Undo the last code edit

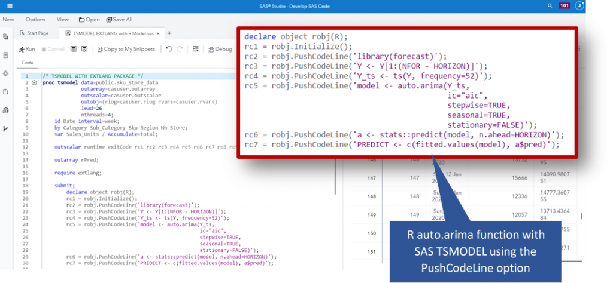[x=169, y=49]
